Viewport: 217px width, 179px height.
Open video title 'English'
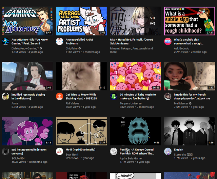coord(179,150)
